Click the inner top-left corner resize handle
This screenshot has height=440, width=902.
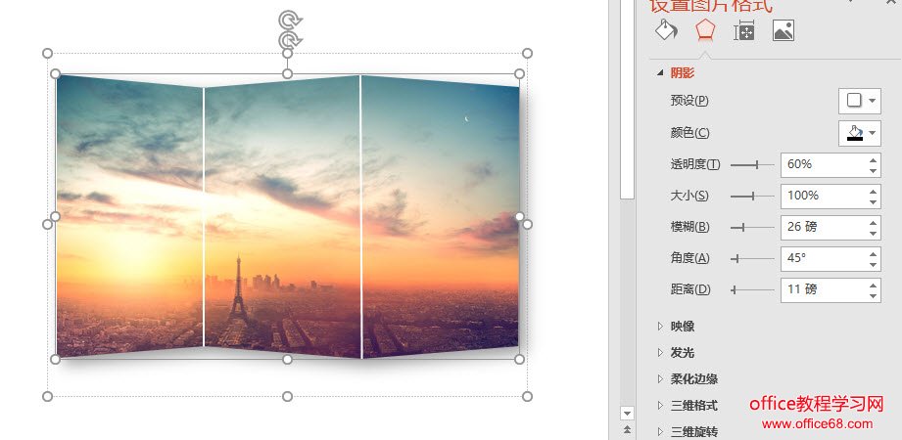(55, 73)
